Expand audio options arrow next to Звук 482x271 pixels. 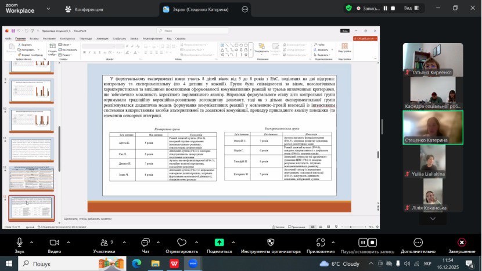point(31,243)
